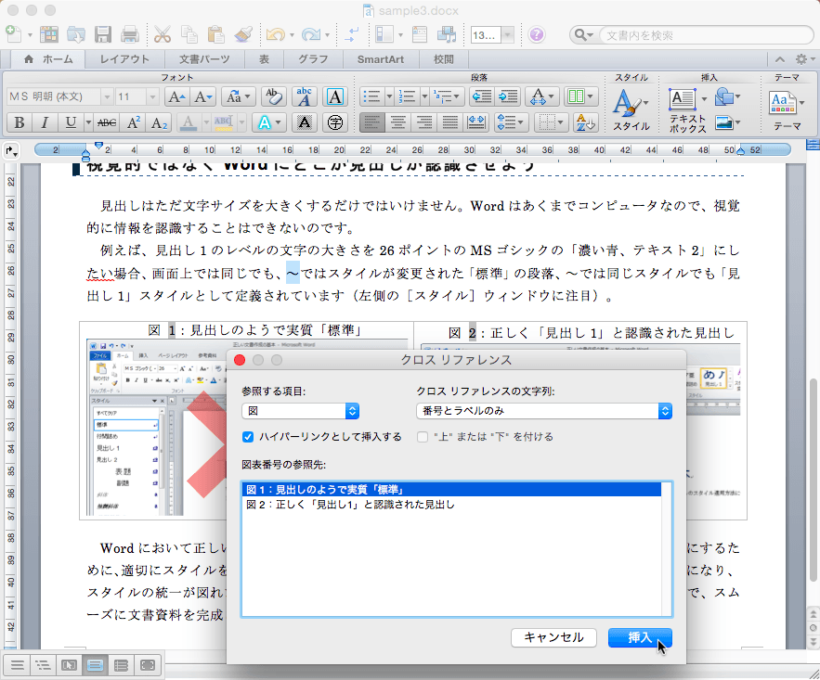Screen dimensions: 820x680
Task: Click the Print icon in toolbar
Action: coord(130,35)
